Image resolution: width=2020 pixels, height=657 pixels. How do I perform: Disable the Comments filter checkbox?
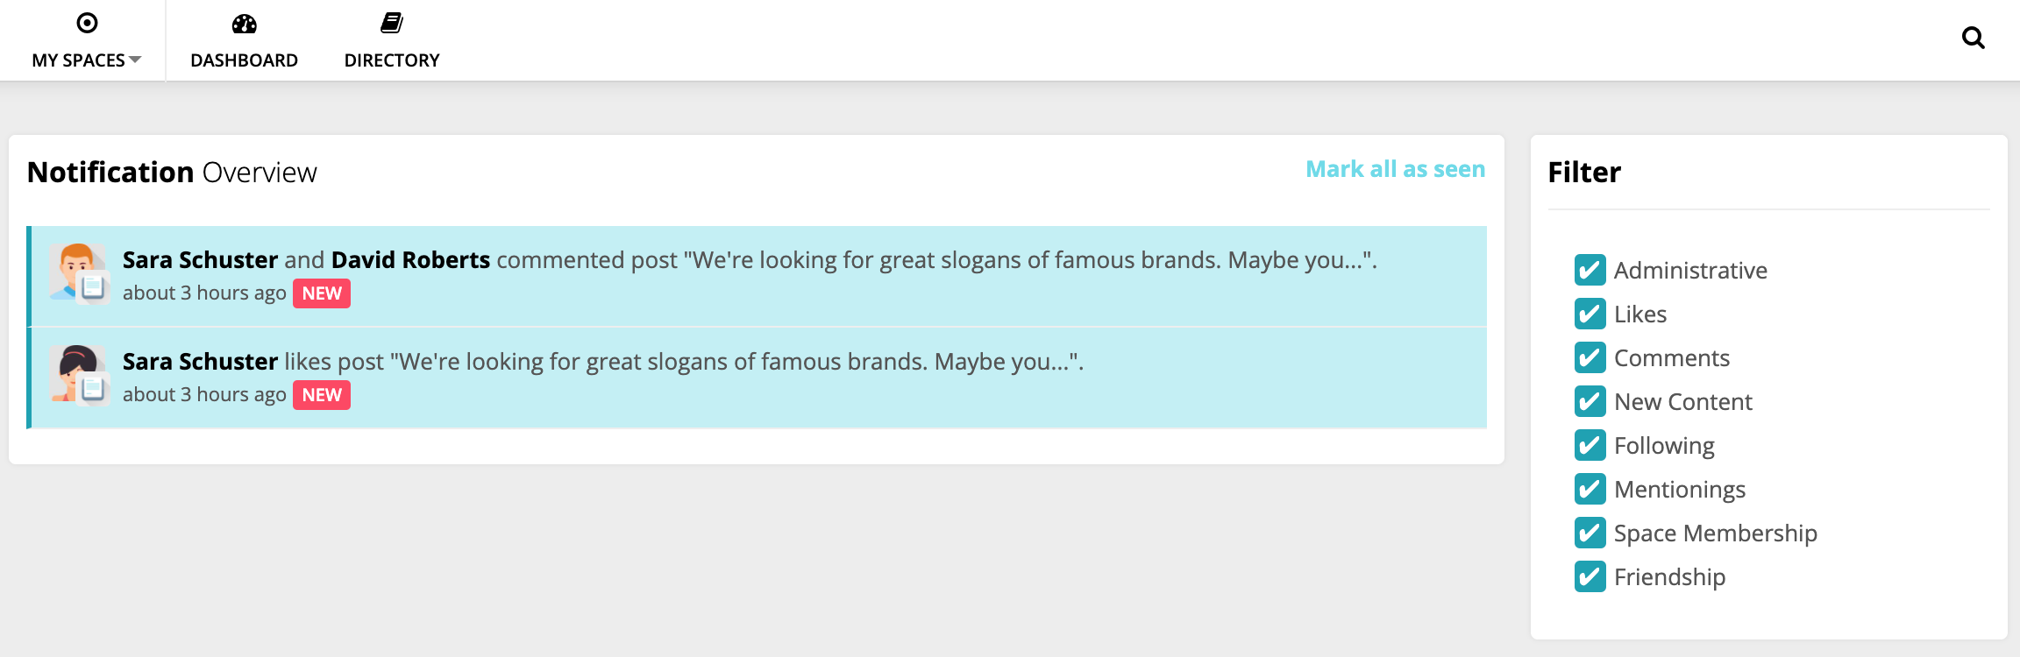(x=1590, y=357)
